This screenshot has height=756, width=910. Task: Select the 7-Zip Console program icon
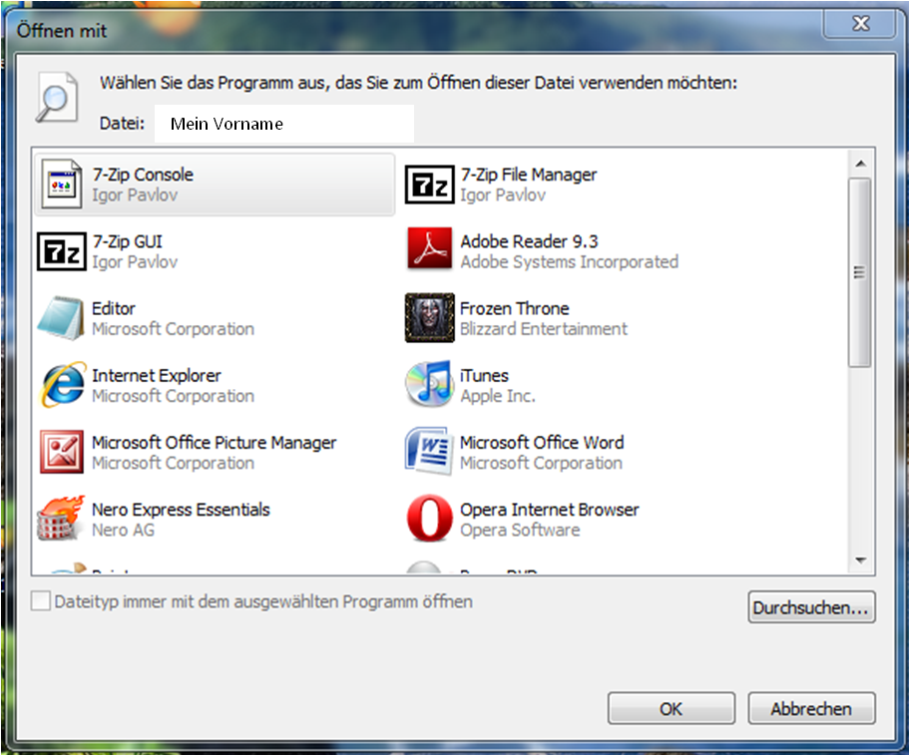click(62, 185)
